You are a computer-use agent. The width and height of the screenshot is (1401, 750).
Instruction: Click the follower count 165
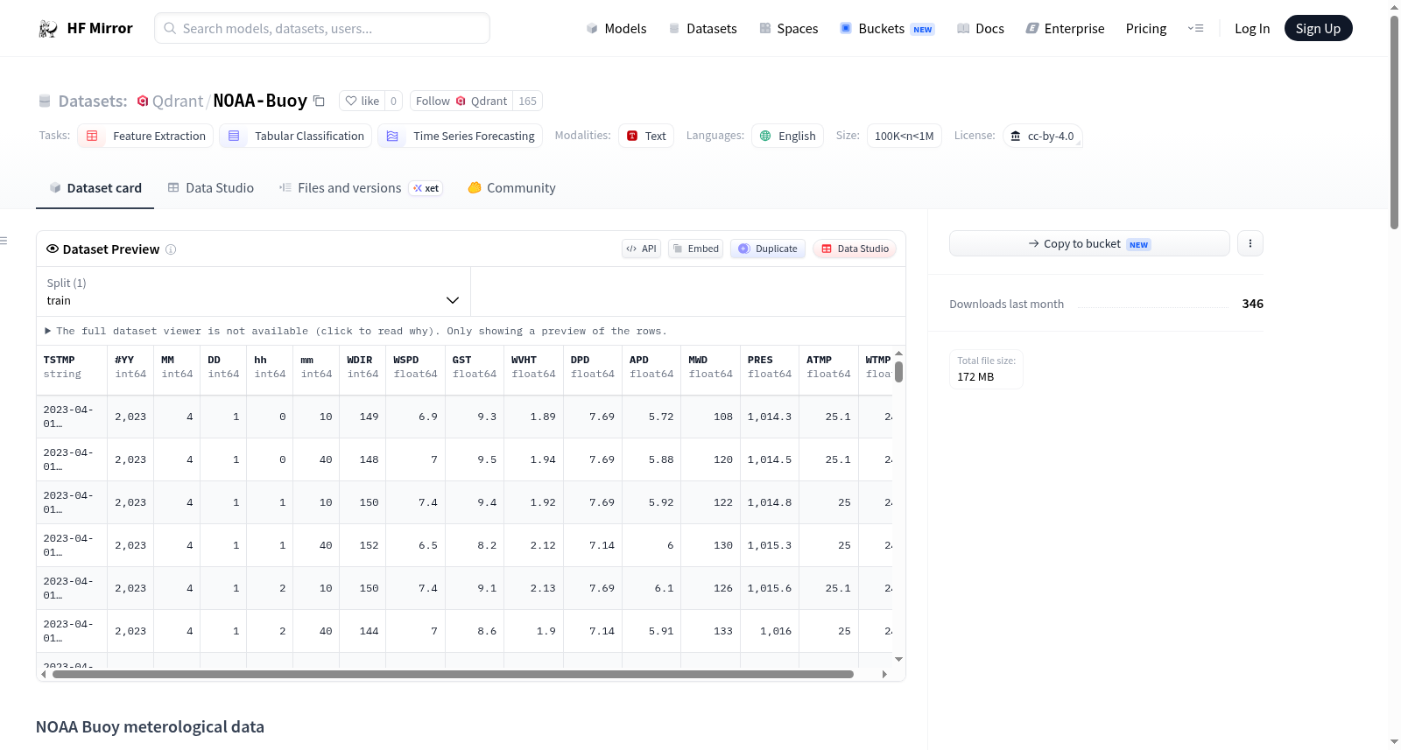(x=527, y=101)
